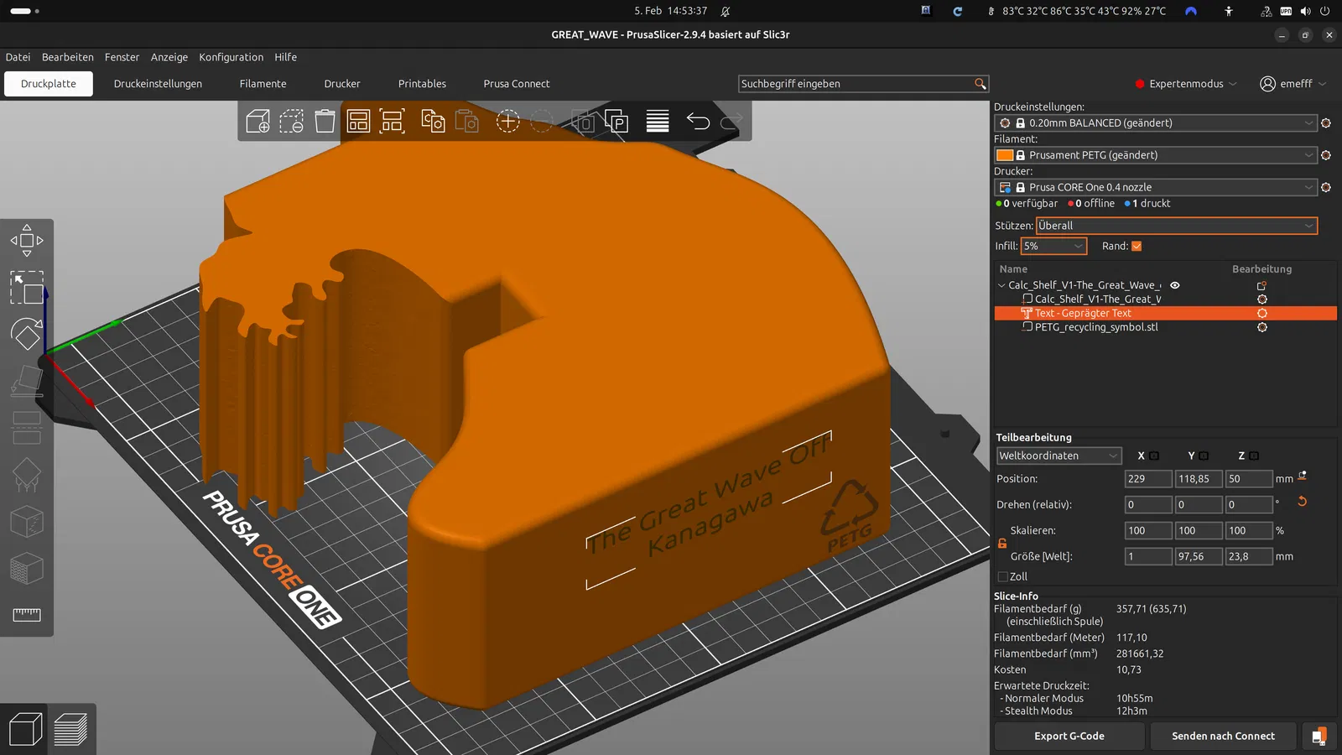Click the trash icon to delete all
Viewport: 1342px width, 755px height.
(325, 122)
